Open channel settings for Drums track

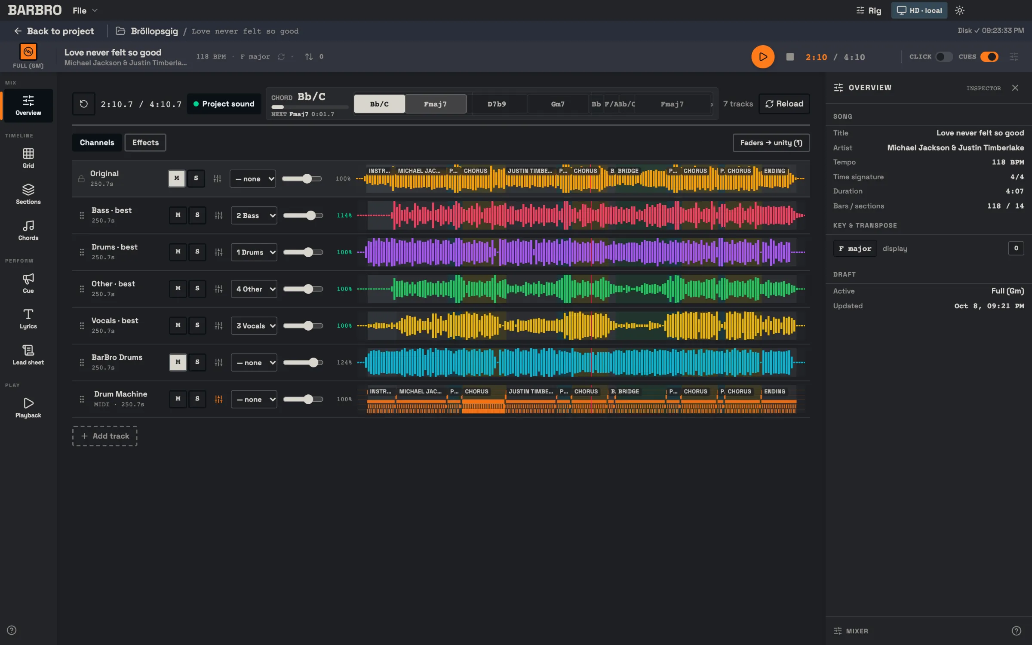[218, 252]
